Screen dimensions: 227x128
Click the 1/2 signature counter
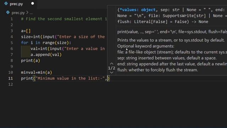tap(111, 68)
